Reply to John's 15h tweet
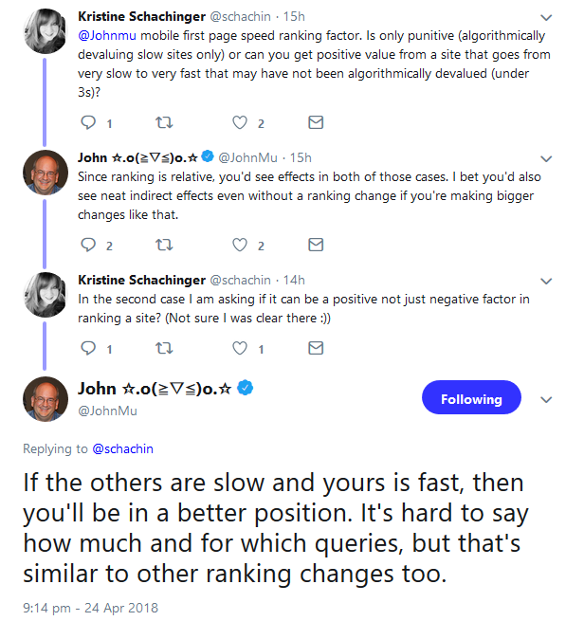Image resolution: width=584 pixels, height=621 pixels. click(x=88, y=245)
